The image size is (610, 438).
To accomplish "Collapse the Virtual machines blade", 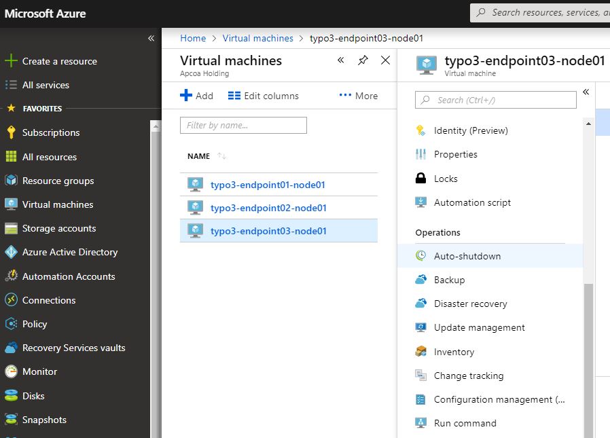I will click(x=340, y=60).
